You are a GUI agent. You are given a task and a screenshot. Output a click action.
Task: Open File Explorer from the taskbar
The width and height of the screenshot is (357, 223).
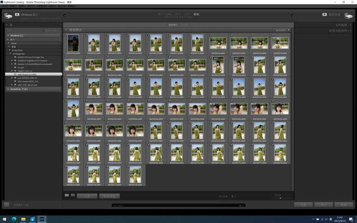pyautogui.click(x=23, y=219)
